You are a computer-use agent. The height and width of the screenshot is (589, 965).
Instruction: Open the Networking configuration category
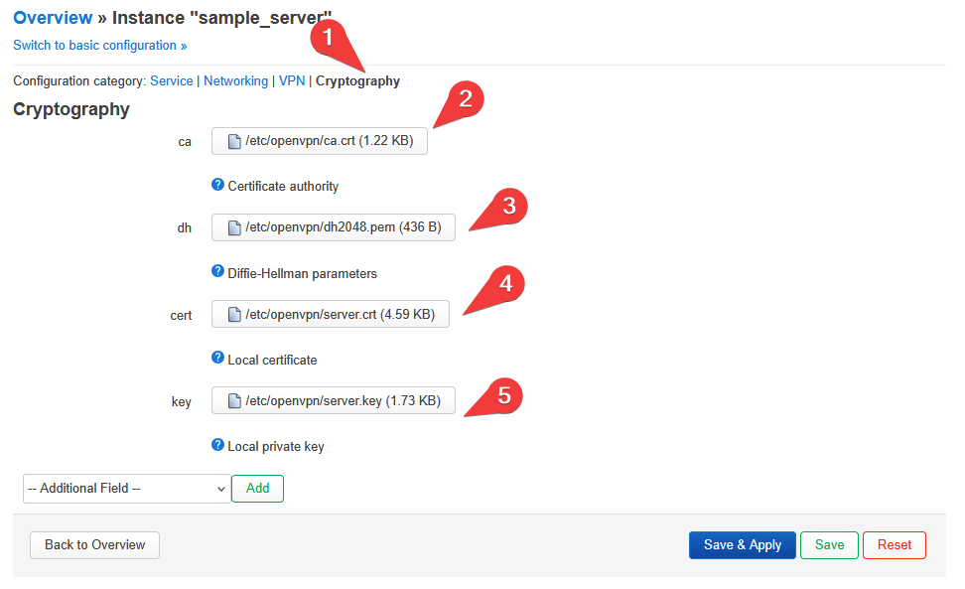235,81
